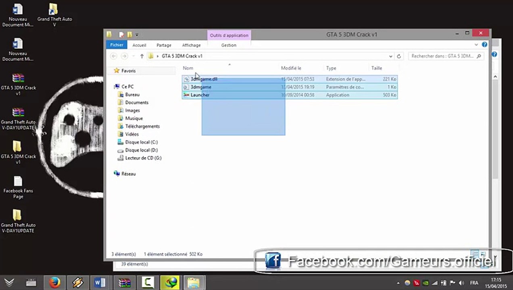Image resolution: width=513 pixels, height=290 pixels.
Task: Select Grand Theft Auto V-DAY1UPDATE desktop folder
Action: click(18, 222)
